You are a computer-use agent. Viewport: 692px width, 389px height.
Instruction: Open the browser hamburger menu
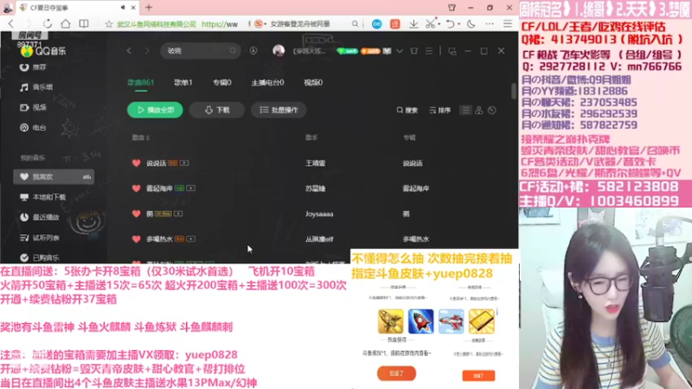coord(508,24)
